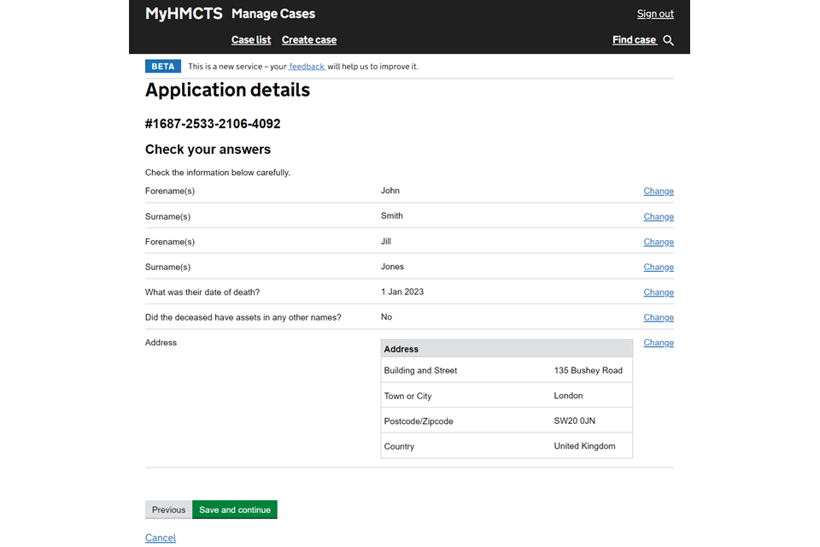Change the assets in other names answer
Image resolution: width=820 pixels, height=547 pixels.
pos(659,318)
